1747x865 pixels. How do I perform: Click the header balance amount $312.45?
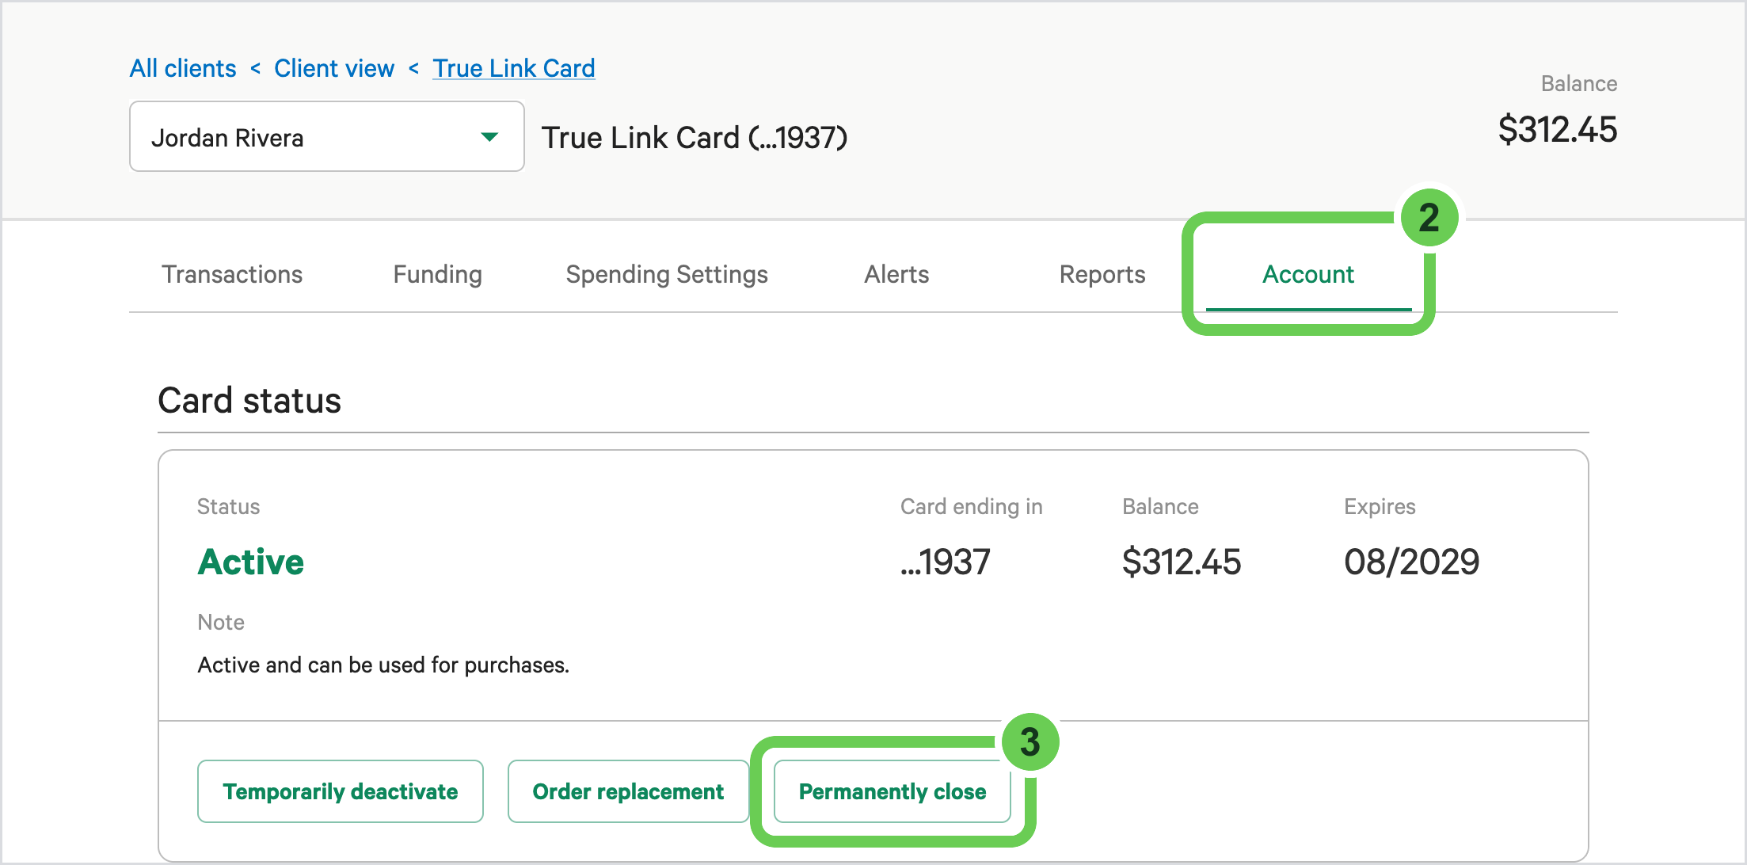point(1557,129)
